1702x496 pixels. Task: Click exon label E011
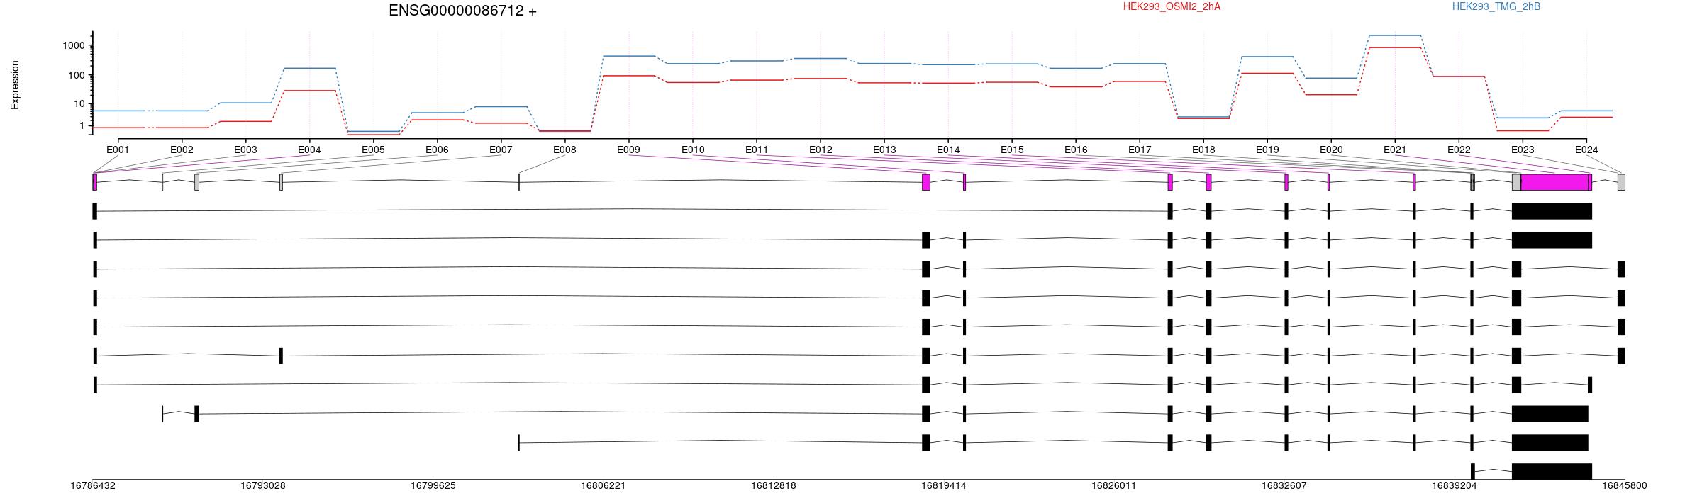point(757,150)
